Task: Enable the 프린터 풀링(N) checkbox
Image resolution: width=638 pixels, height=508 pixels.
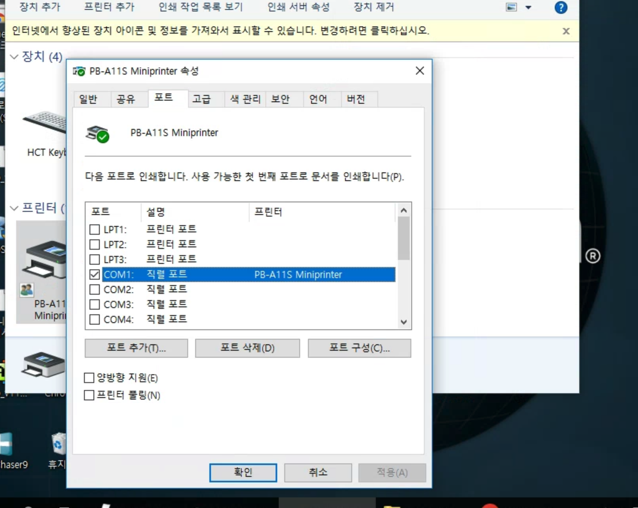Action: point(89,395)
